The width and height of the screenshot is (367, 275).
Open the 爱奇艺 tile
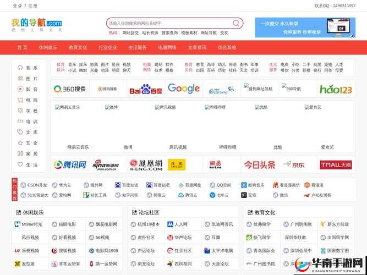tap(327, 127)
